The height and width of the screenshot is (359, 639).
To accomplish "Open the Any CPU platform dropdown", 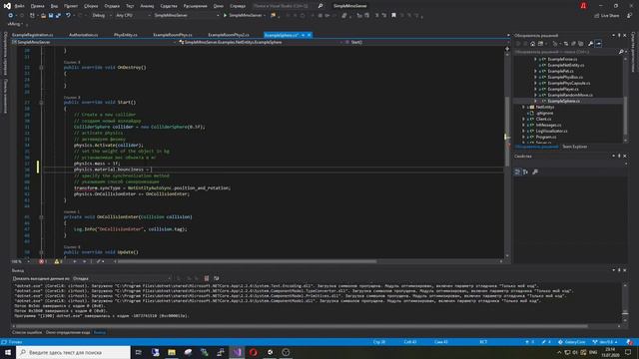I will 133,16.
